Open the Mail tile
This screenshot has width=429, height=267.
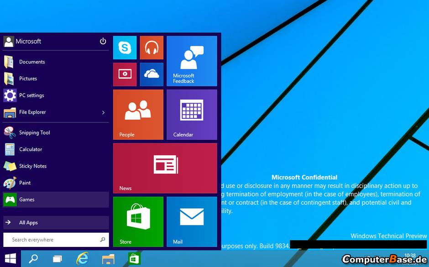coord(192,222)
